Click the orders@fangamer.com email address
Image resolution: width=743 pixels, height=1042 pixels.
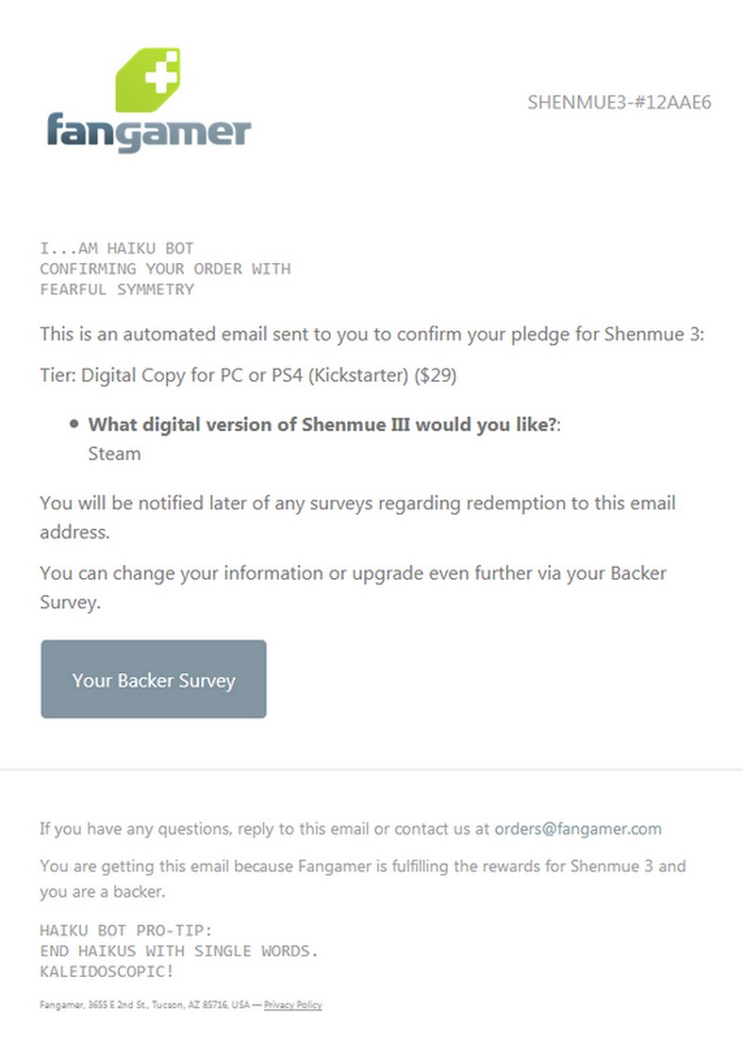click(578, 828)
